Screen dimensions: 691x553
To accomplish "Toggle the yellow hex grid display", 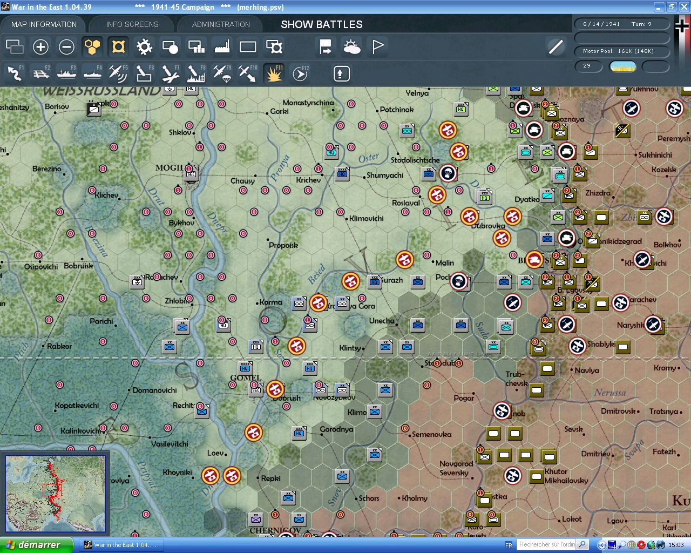I will click(92, 47).
